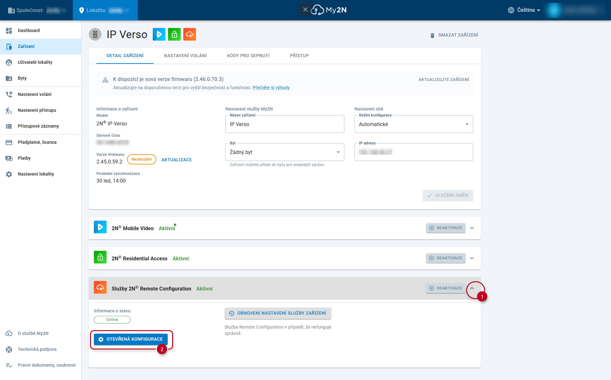The image size is (611, 380).
Task: Select Byty in the sidebar menu
Action: click(x=40, y=78)
